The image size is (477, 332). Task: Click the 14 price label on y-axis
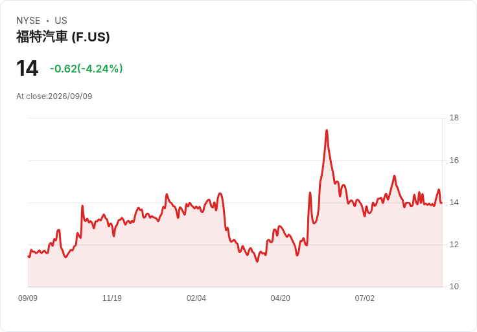[454, 203]
